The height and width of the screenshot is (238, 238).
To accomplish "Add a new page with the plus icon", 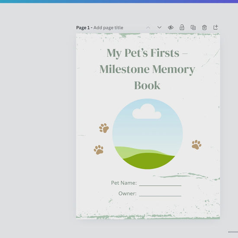I will 215,27.
